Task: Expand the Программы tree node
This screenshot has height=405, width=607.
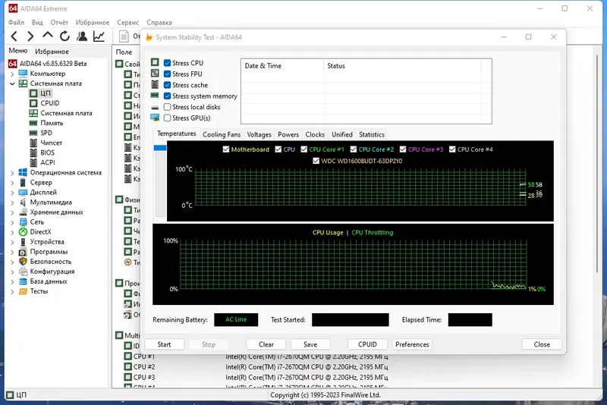Action: (x=12, y=252)
